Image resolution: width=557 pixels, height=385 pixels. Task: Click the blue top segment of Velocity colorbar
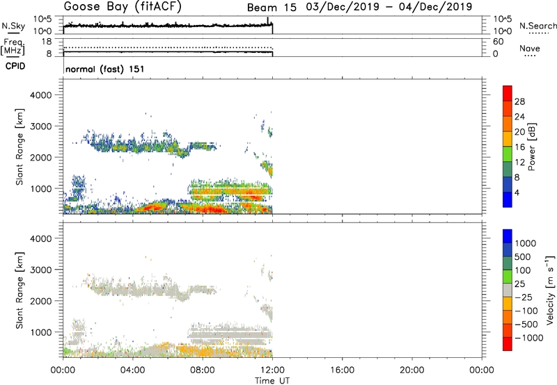[x=508, y=236]
